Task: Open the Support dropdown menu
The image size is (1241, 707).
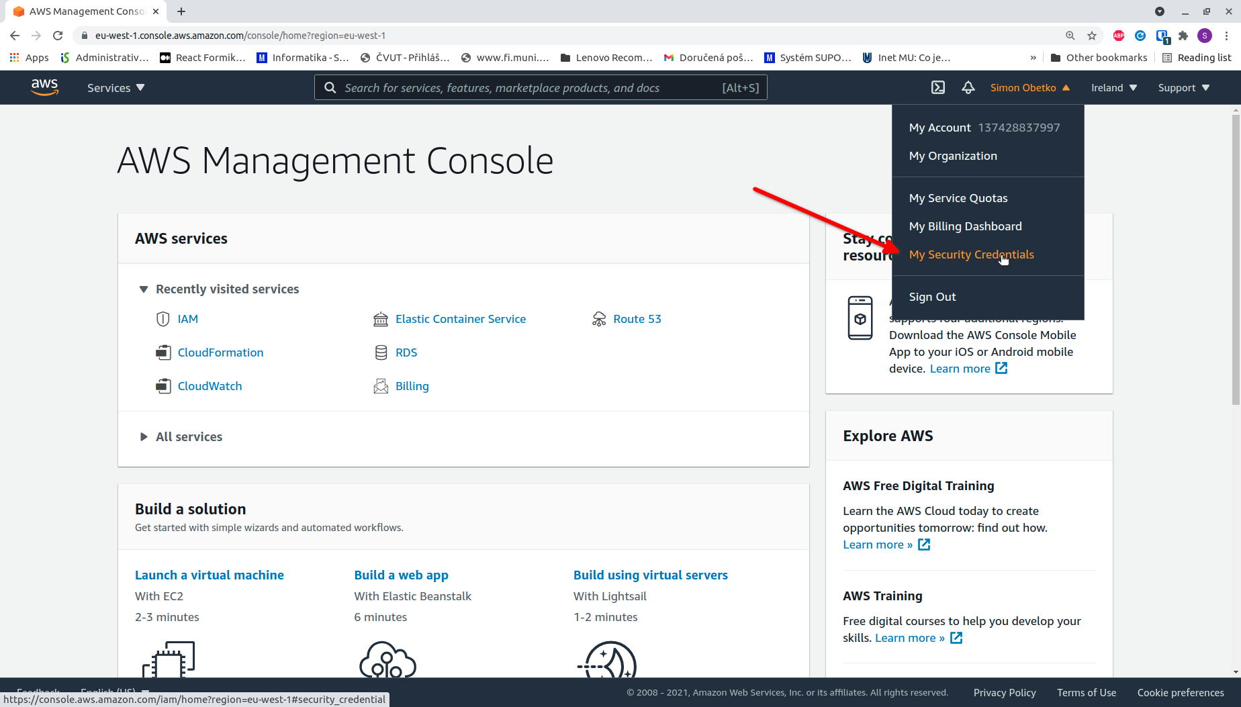Action: coord(1183,88)
